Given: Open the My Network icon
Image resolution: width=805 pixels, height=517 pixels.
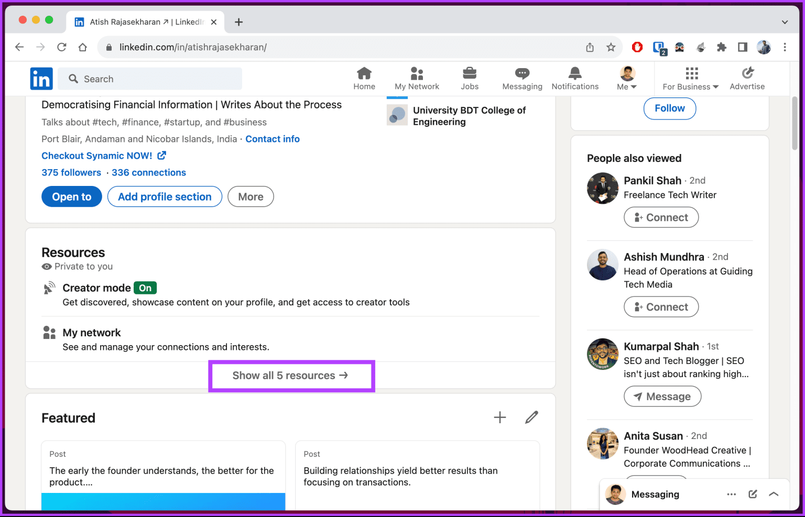Looking at the screenshot, I should 417,74.
